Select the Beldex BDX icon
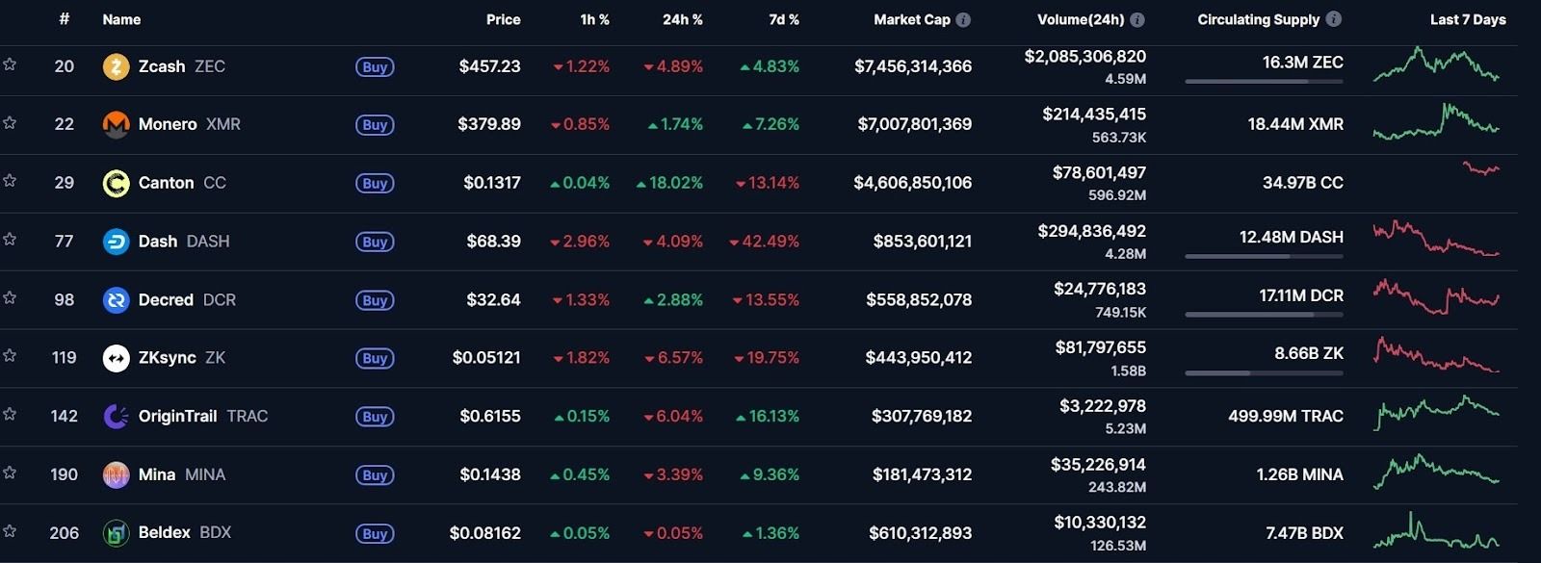Image resolution: width=1541 pixels, height=563 pixels. click(x=118, y=532)
